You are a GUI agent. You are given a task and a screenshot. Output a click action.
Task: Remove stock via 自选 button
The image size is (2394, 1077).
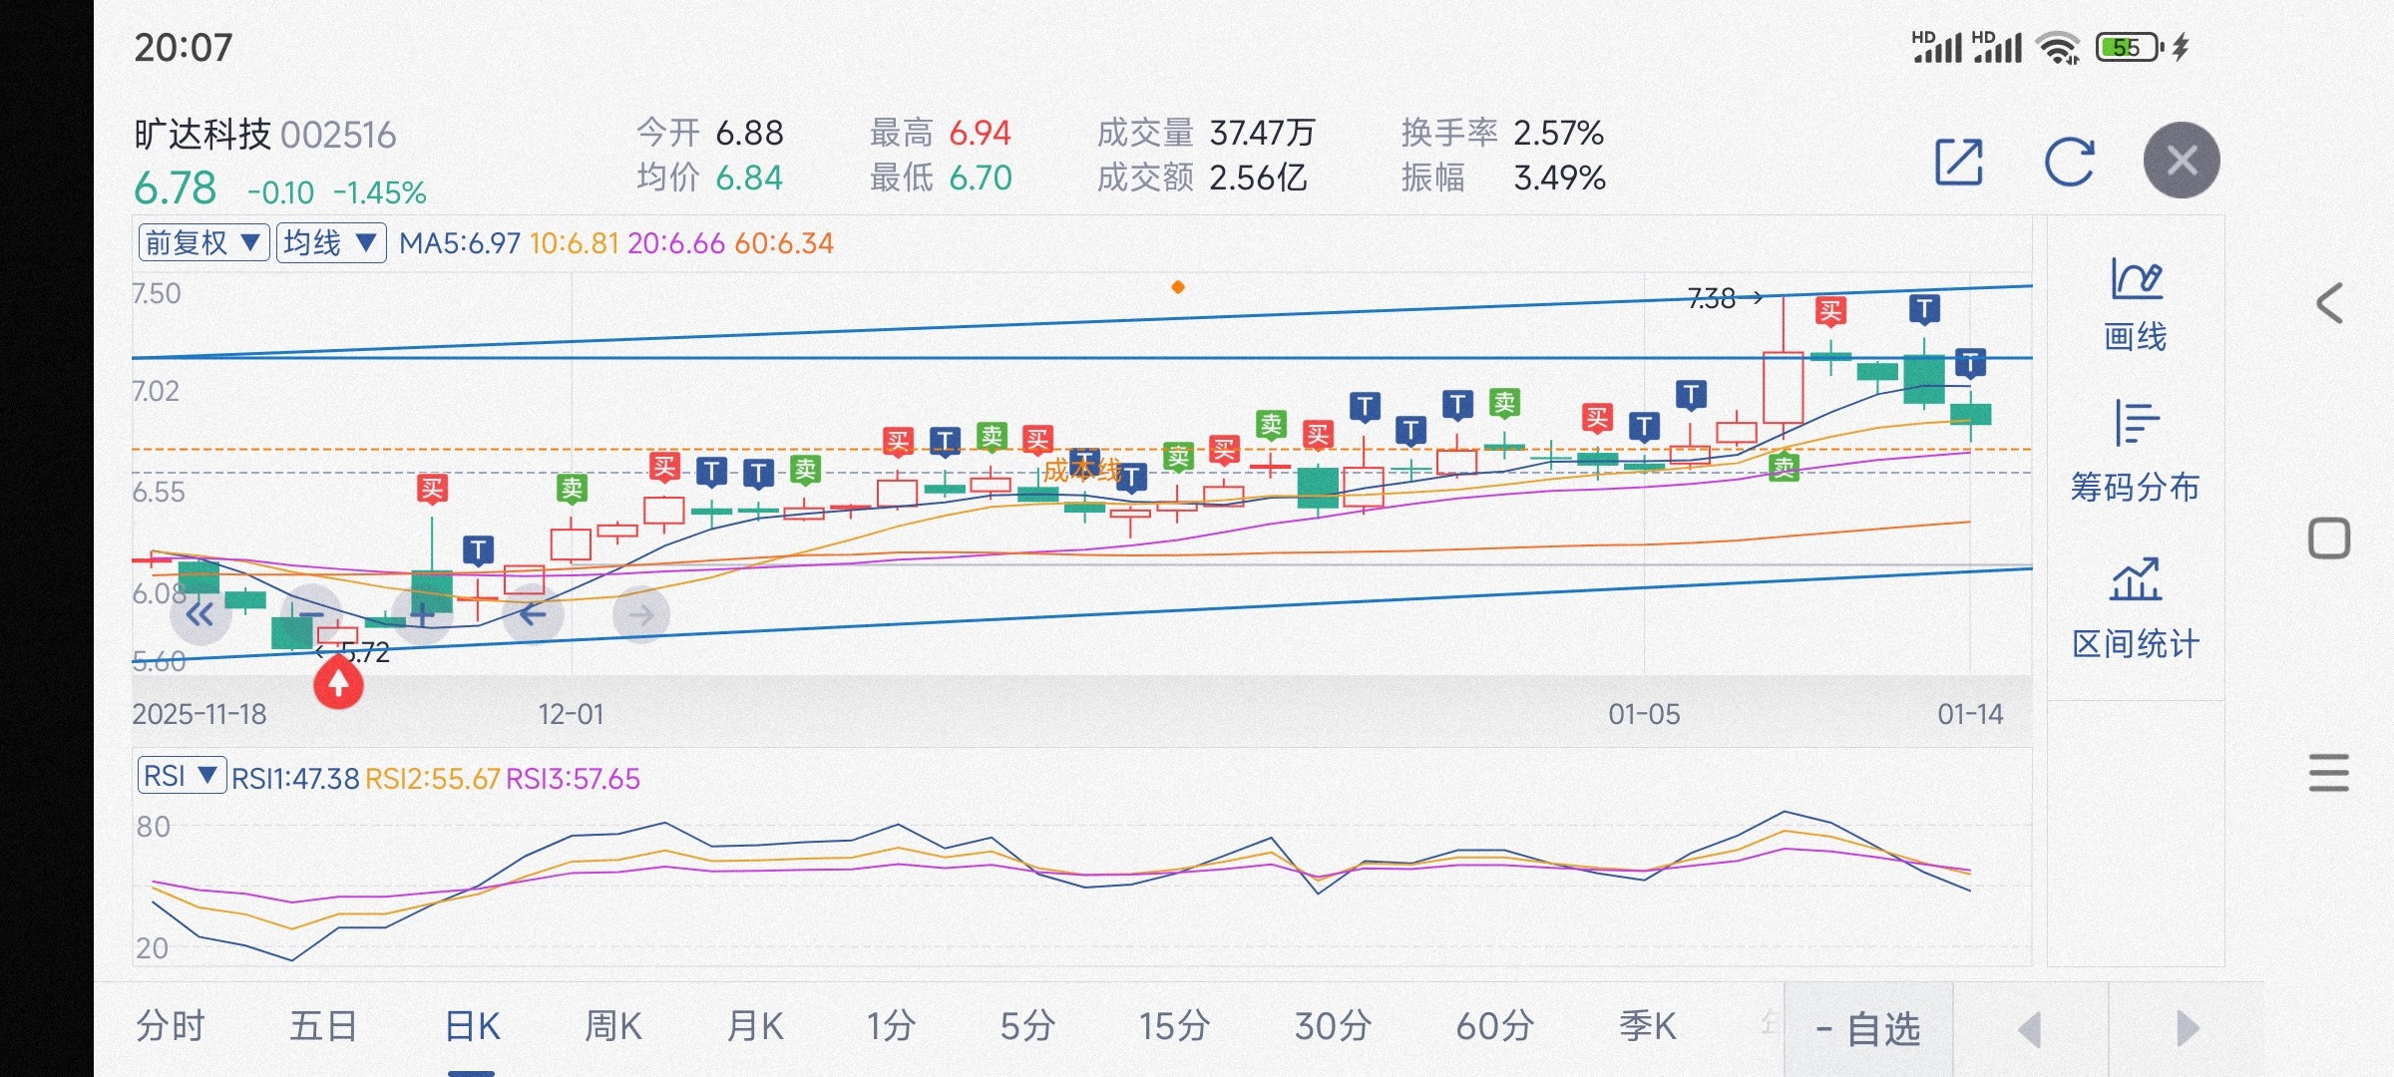pyautogui.click(x=1868, y=1029)
